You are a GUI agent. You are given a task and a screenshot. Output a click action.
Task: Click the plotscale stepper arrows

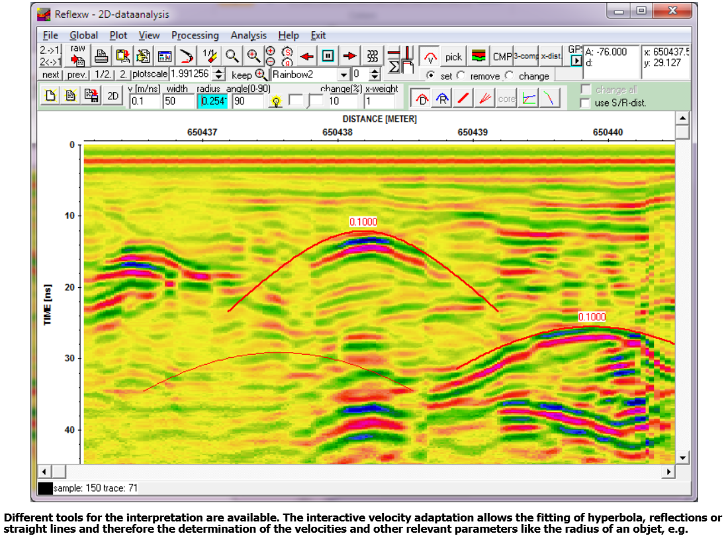pyautogui.click(x=220, y=75)
